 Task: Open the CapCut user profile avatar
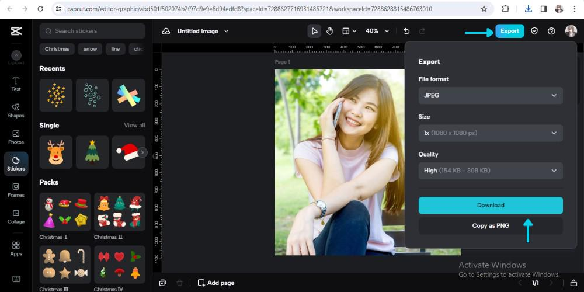(x=571, y=32)
